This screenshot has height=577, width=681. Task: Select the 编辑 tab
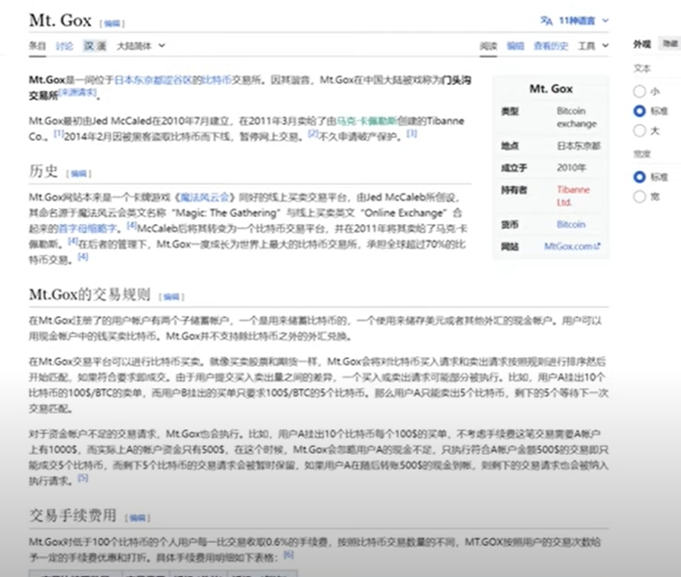pyautogui.click(x=516, y=46)
